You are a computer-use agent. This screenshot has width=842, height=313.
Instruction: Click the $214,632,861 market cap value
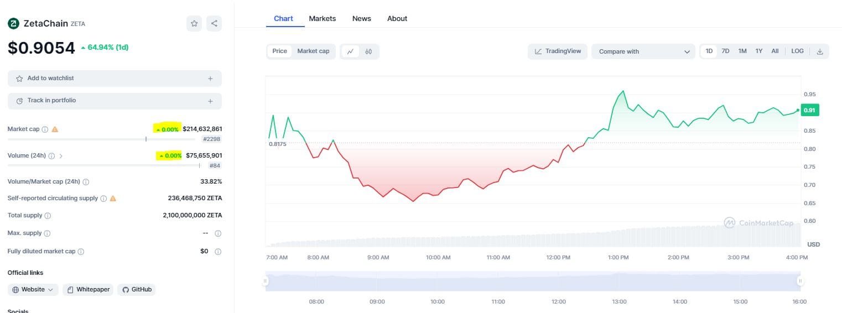point(202,129)
